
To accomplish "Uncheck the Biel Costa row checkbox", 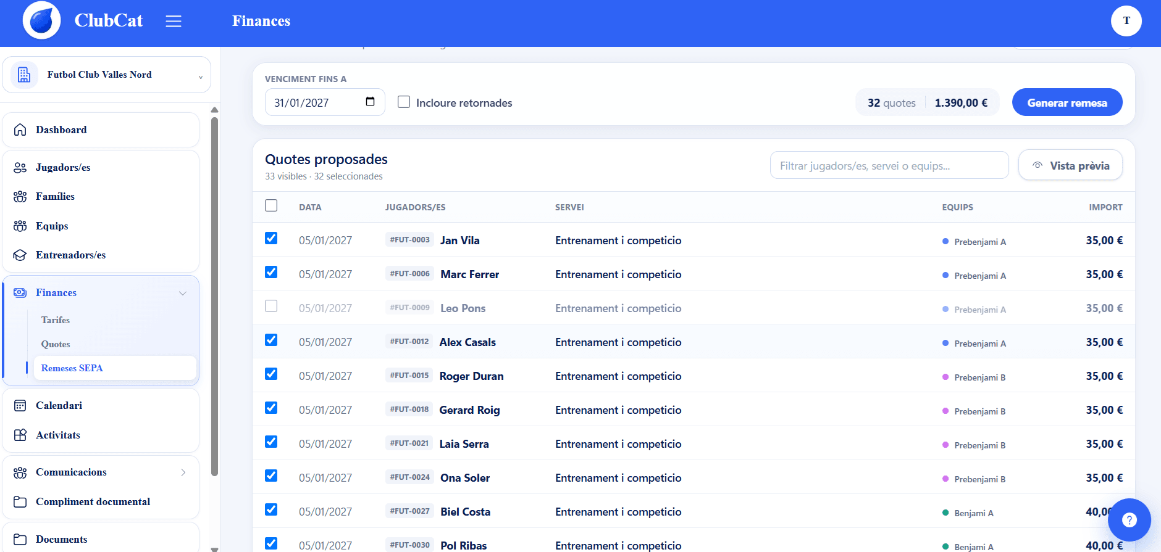I will (x=271, y=509).
